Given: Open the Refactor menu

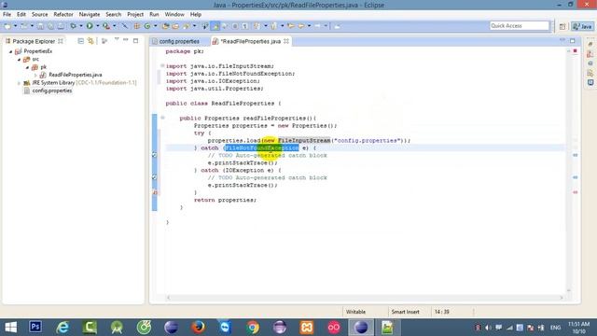Looking at the screenshot, I should 63,15.
